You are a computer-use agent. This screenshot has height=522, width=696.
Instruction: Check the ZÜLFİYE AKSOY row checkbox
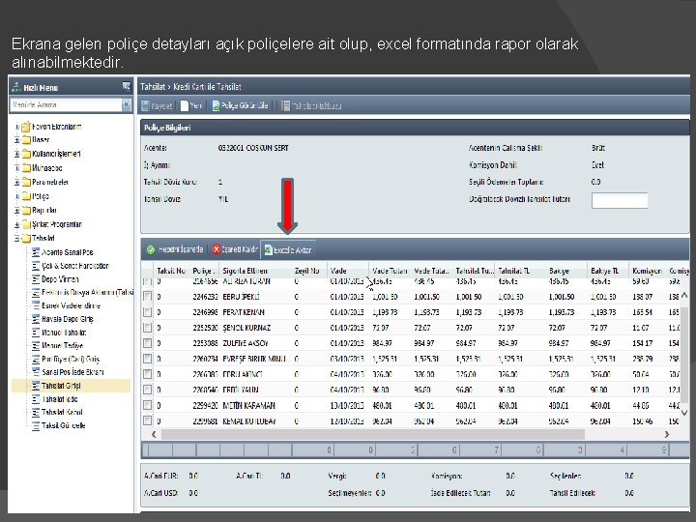(147, 343)
